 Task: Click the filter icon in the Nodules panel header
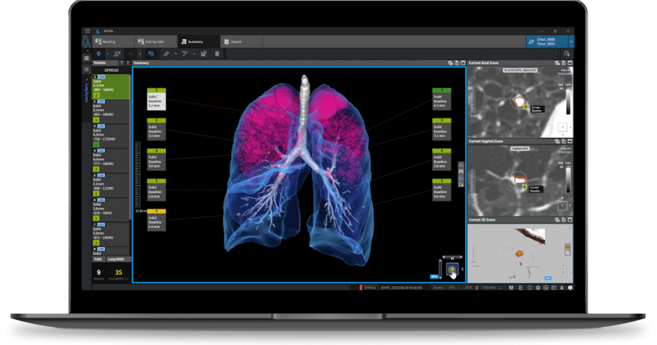(x=123, y=62)
